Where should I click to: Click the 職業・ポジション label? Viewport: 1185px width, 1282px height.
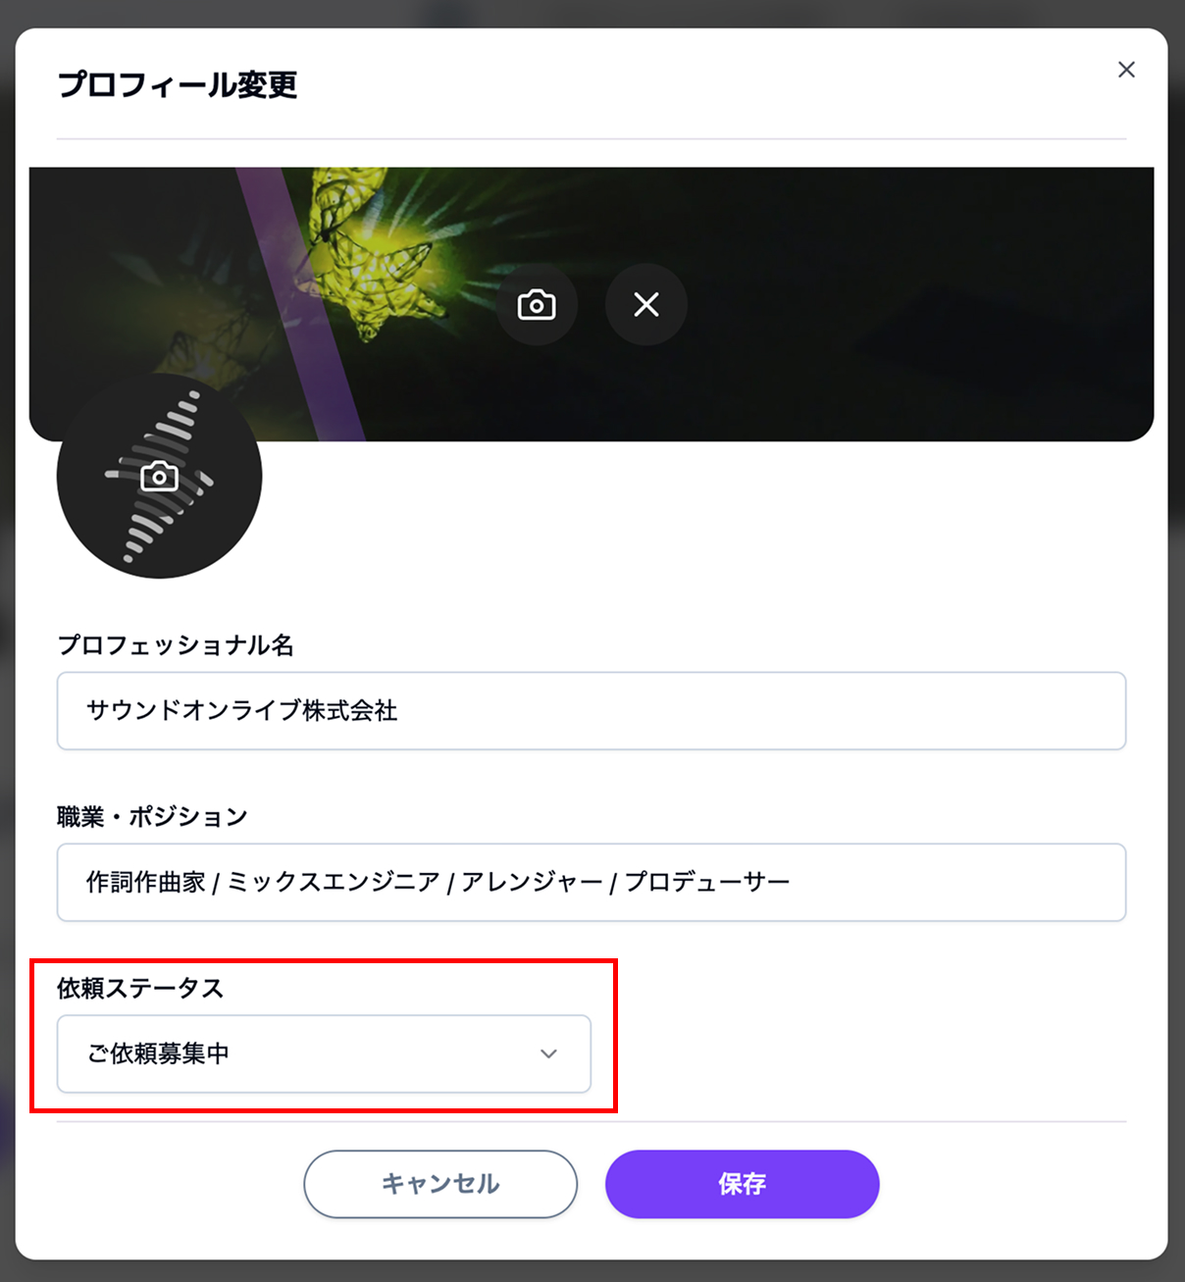152,817
